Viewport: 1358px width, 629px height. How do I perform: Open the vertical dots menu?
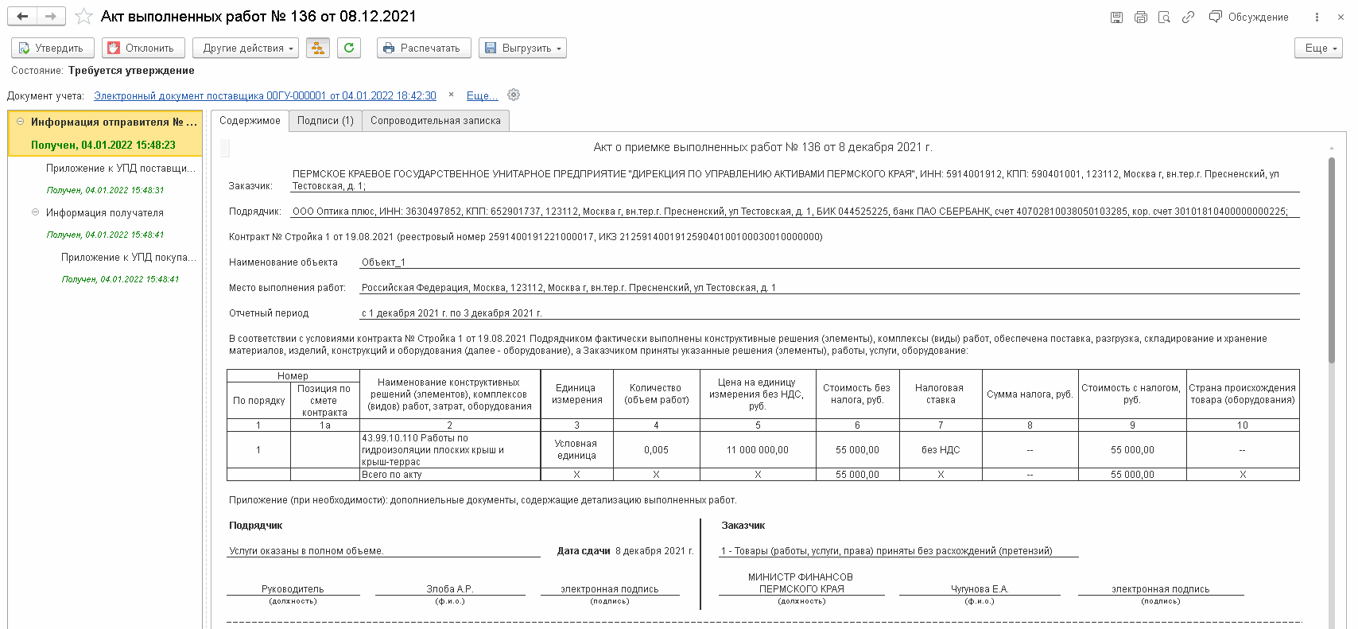[x=1317, y=17]
